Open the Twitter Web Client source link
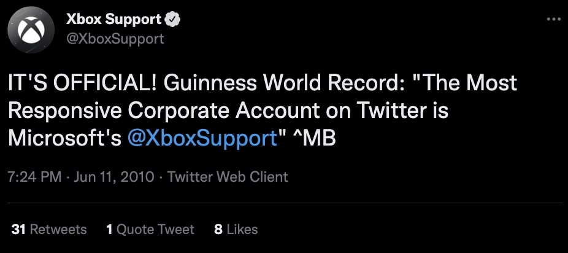The image size is (568, 253). pyautogui.click(x=228, y=177)
